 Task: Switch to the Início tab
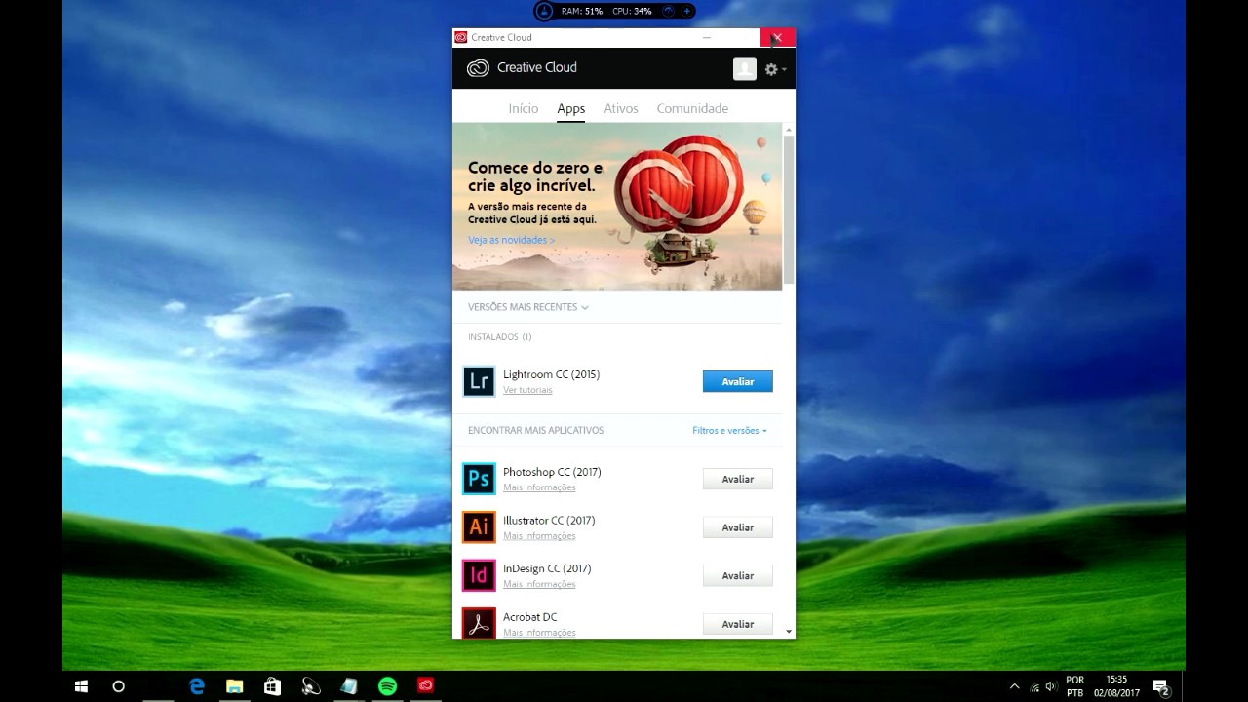(523, 108)
